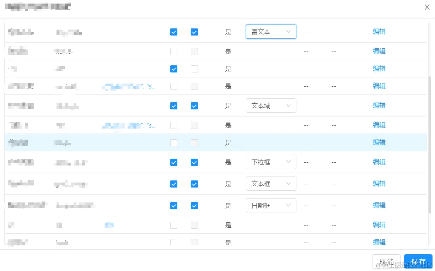Click the 是 cell in the highlighted row

point(228,143)
